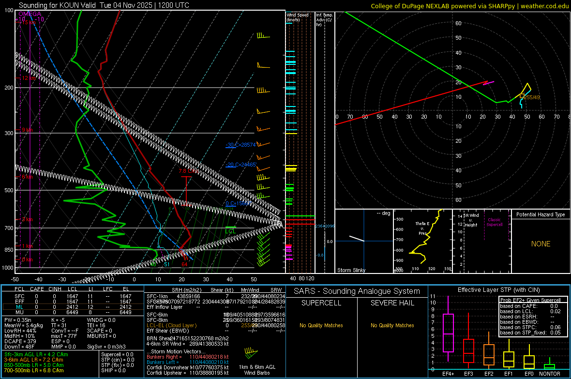This screenshot has height=379, width=571.
Task: Click the MBURST = 0 value
Action: pos(101,336)
